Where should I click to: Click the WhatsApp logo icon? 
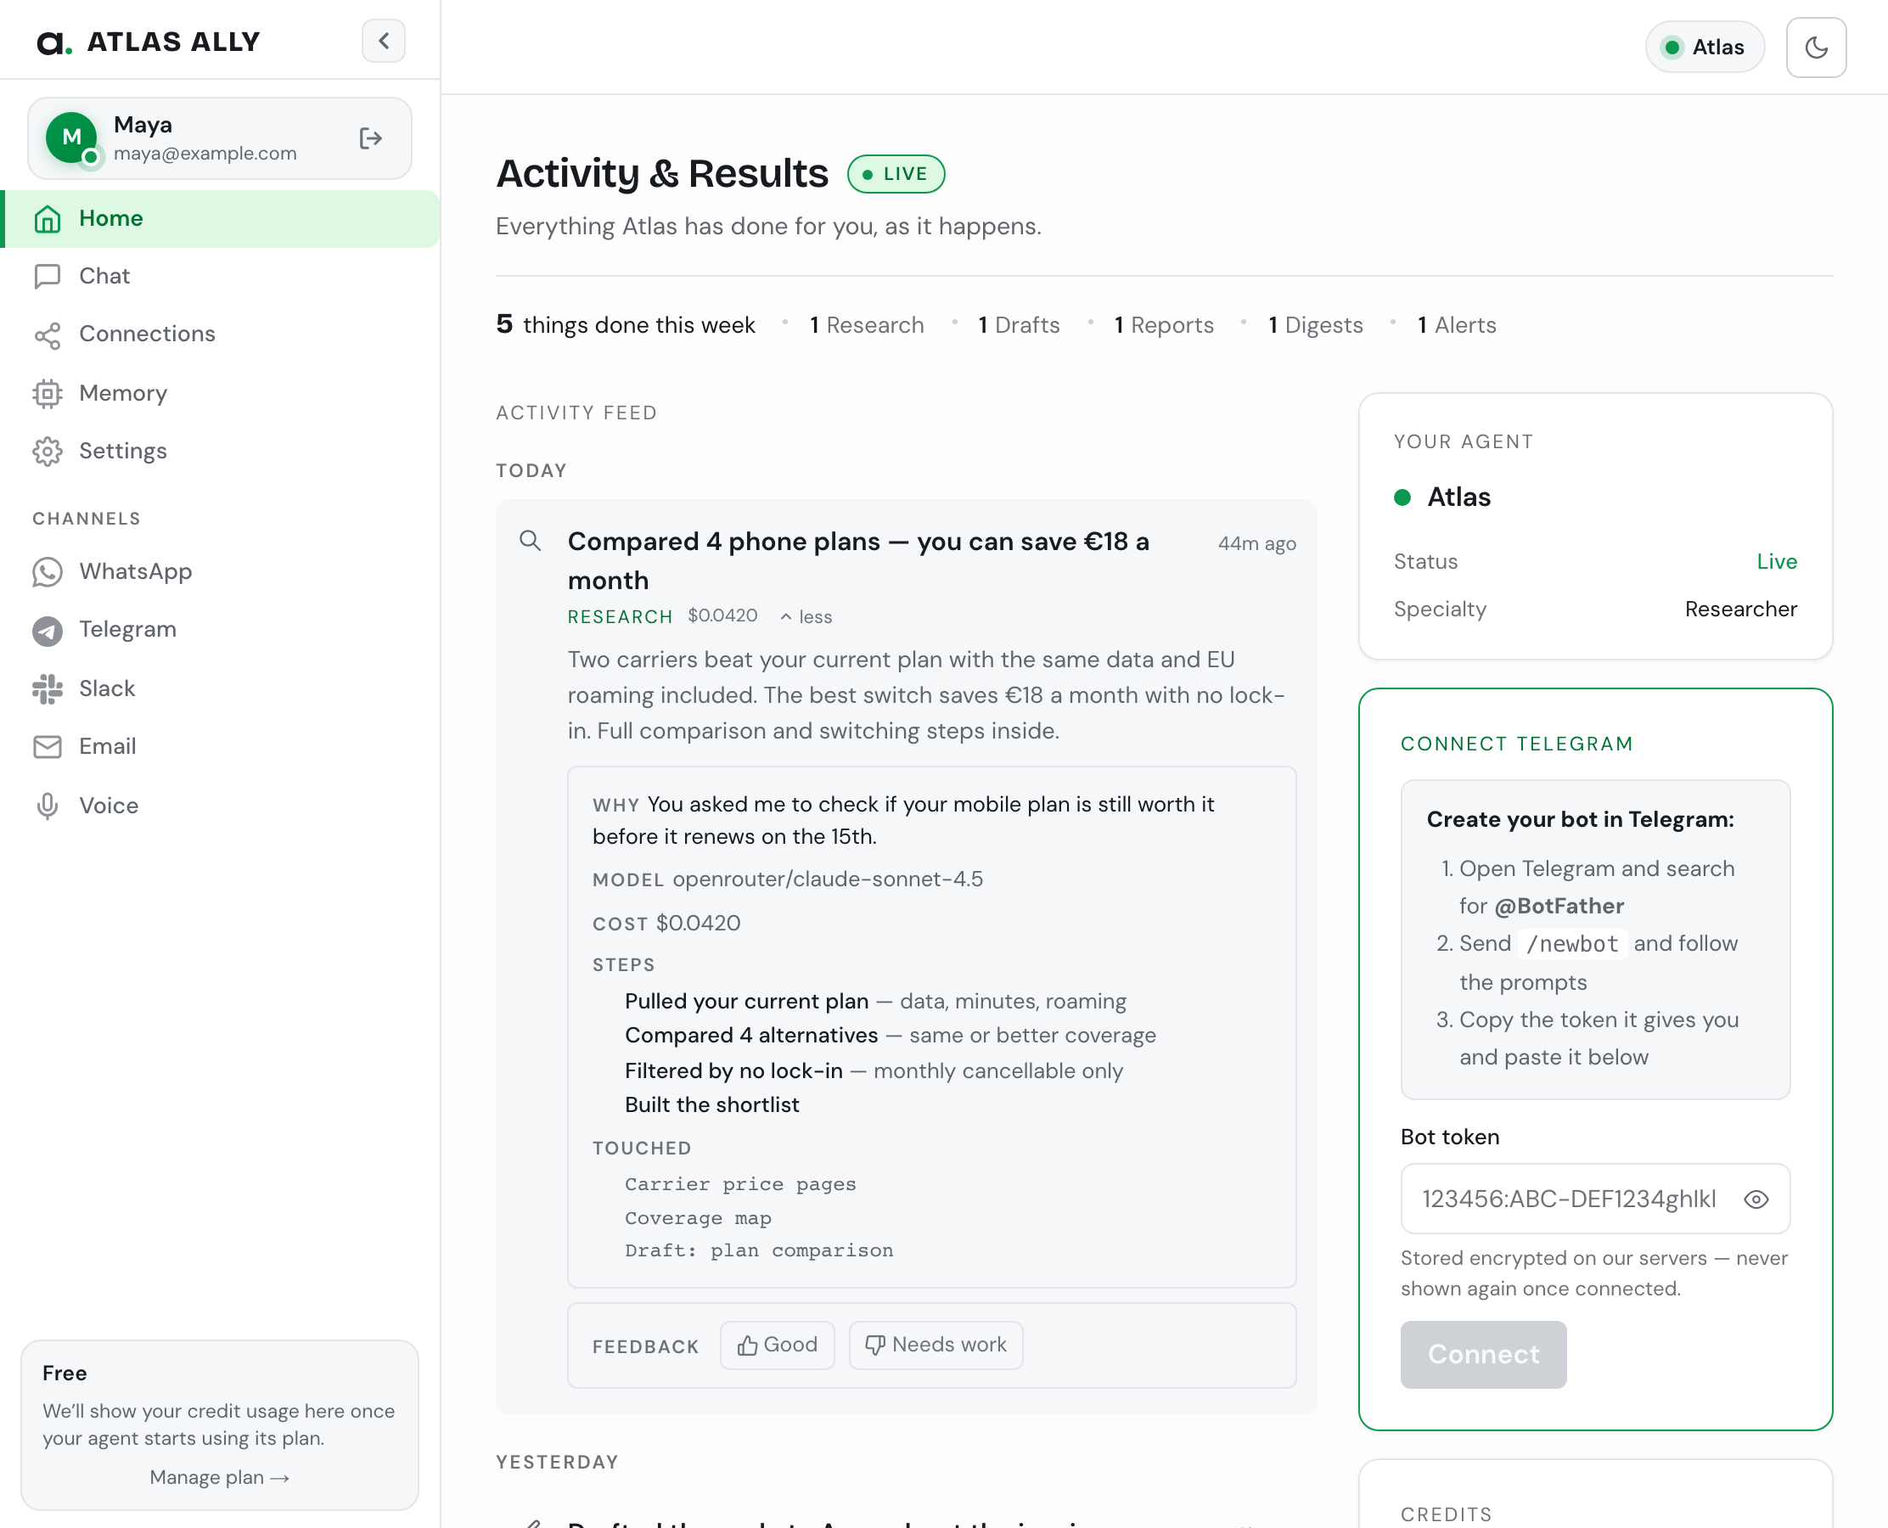coord(48,572)
